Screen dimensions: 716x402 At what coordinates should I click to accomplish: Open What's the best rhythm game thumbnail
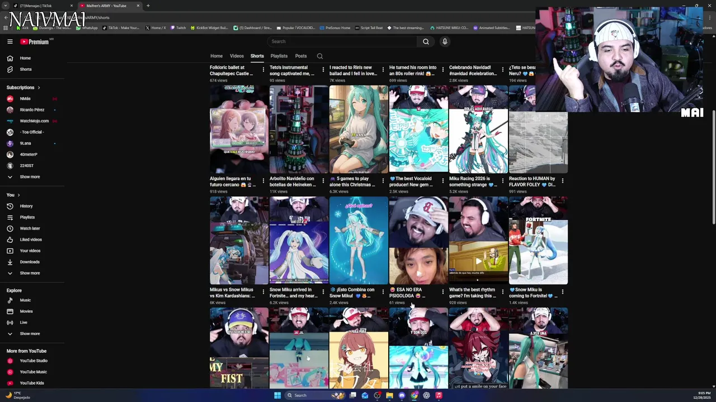pos(478,241)
